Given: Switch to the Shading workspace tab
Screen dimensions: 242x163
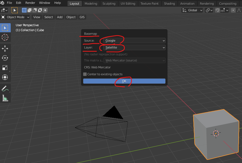Looking at the screenshot, I should (170, 4).
